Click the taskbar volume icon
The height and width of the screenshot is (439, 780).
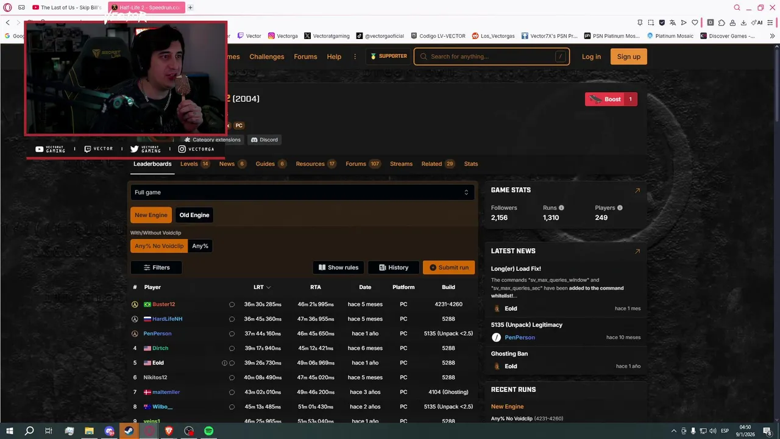point(712,431)
